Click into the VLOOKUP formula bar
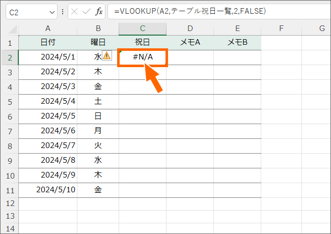This screenshot has width=331, height=234. (x=219, y=11)
